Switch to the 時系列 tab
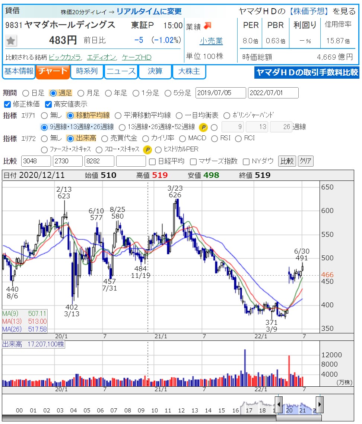 [x=87, y=71]
